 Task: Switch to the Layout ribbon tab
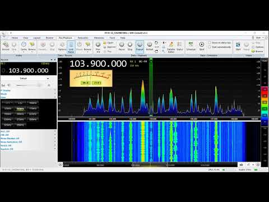tap(37, 38)
